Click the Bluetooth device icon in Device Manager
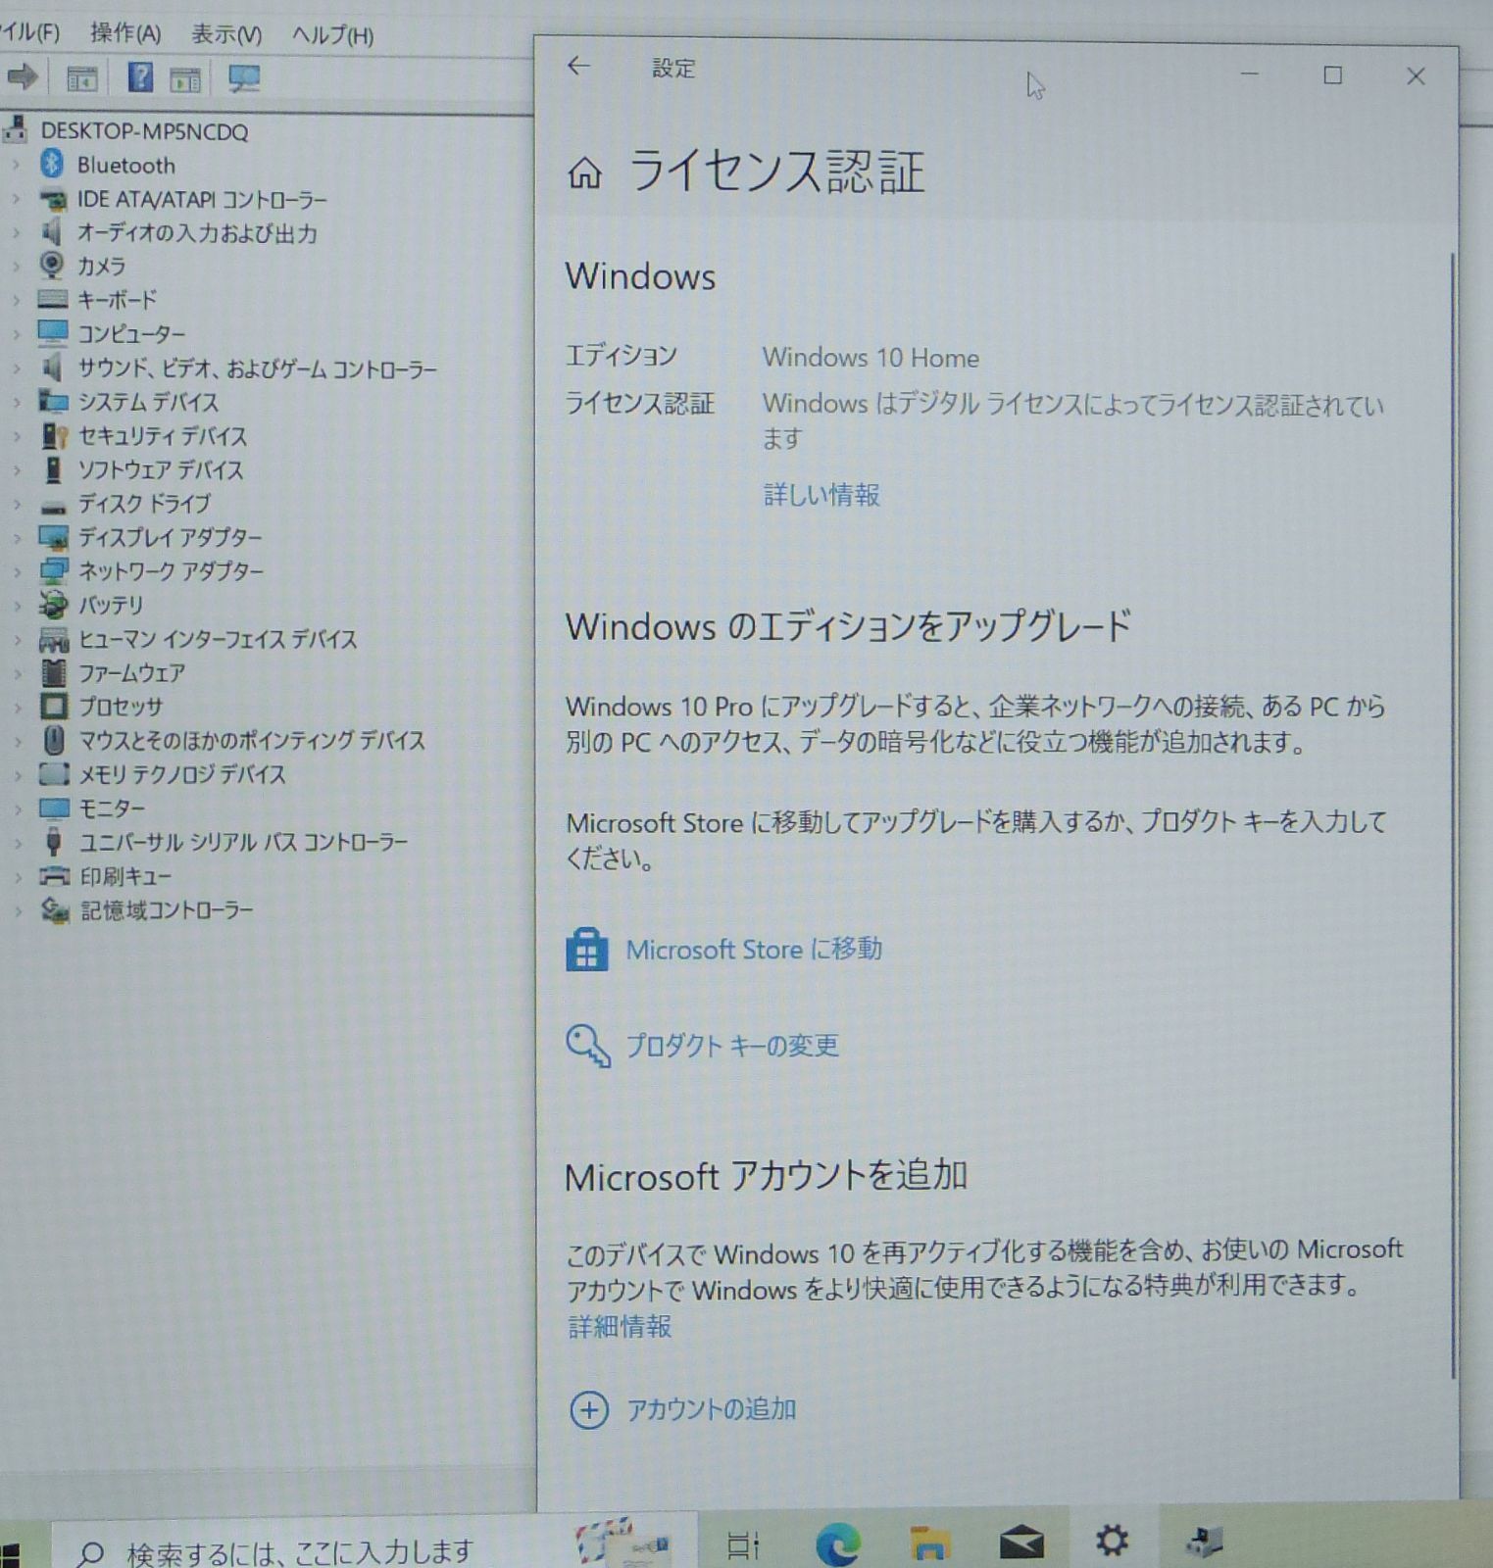 52,164
